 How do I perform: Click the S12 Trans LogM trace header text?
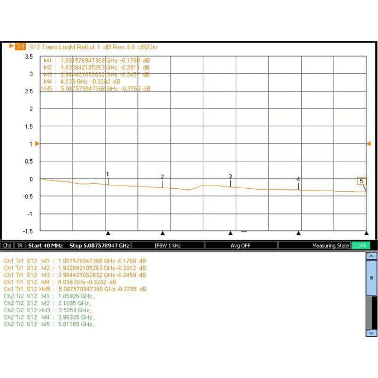93,47
